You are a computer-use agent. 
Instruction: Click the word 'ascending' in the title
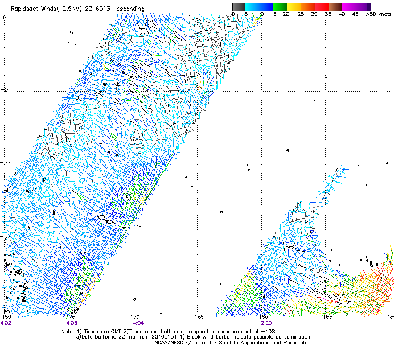(130, 9)
